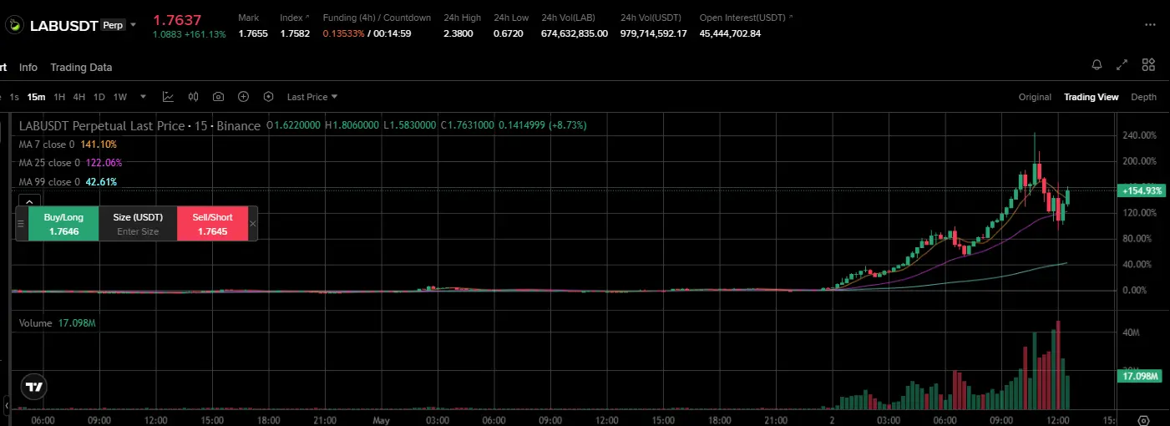Viewport: 1170px width, 426px height.
Task: Select the 1s chart interval
Action: tap(14, 97)
